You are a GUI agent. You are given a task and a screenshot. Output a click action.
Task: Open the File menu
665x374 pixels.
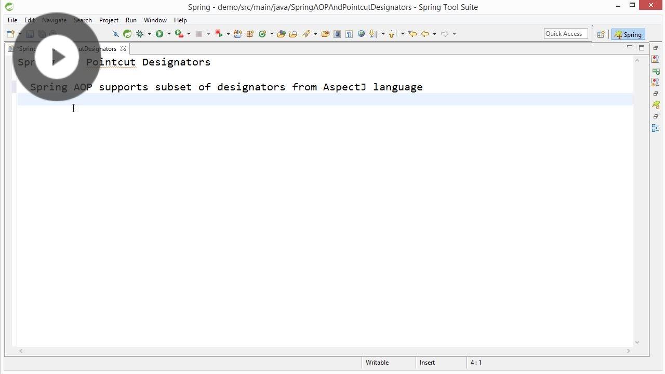(12, 20)
